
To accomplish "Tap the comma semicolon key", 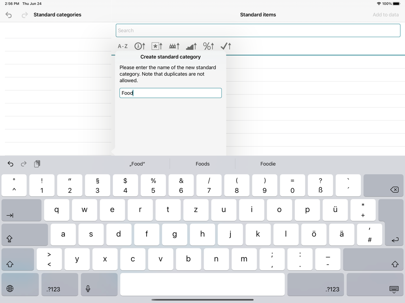I will tap(272, 259).
